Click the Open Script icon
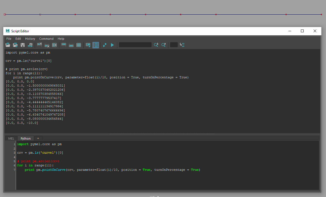The image size is (326, 197). (x=8, y=45)
